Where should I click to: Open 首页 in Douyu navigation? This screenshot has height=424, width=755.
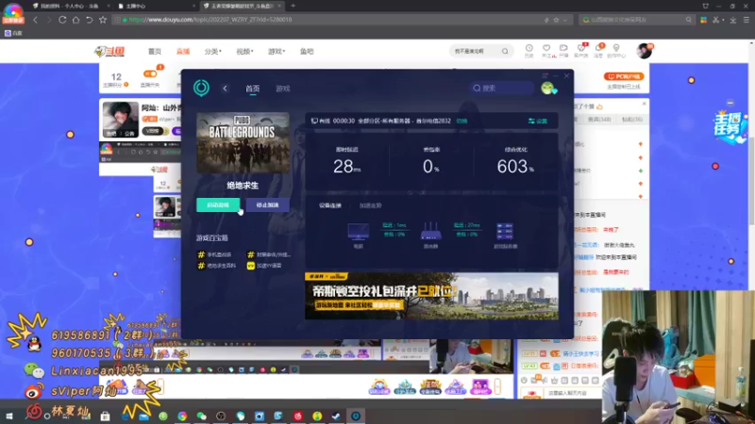coord(155,52)
